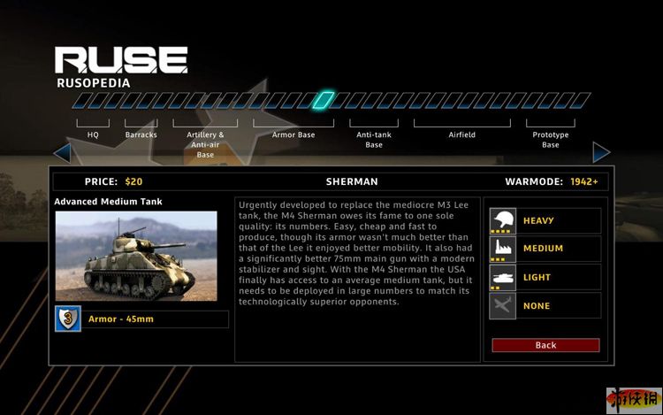Open the Prototype Base category

pyautogui.click(x=551, y=140)
